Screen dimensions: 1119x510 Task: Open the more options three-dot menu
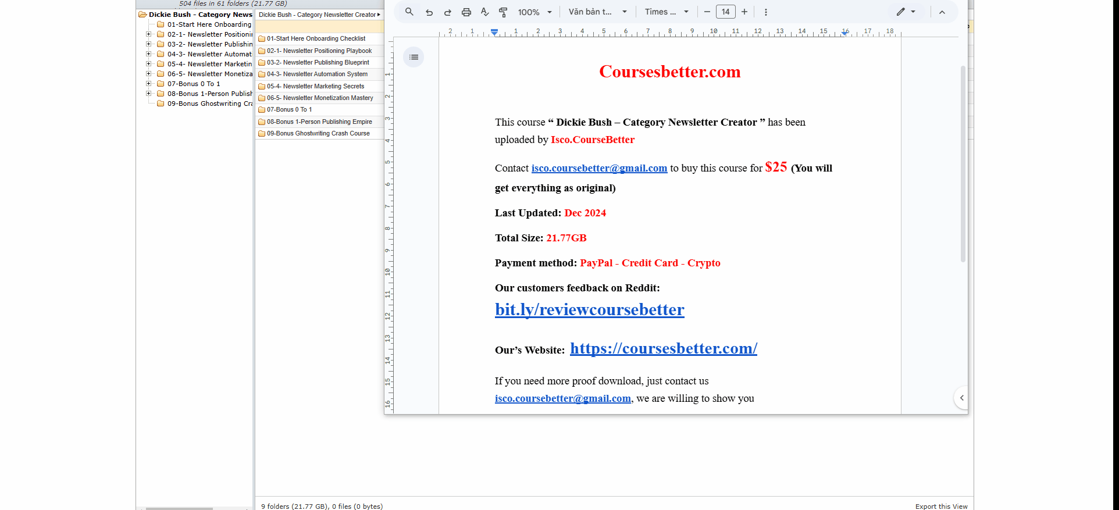[x=766, y=12]
